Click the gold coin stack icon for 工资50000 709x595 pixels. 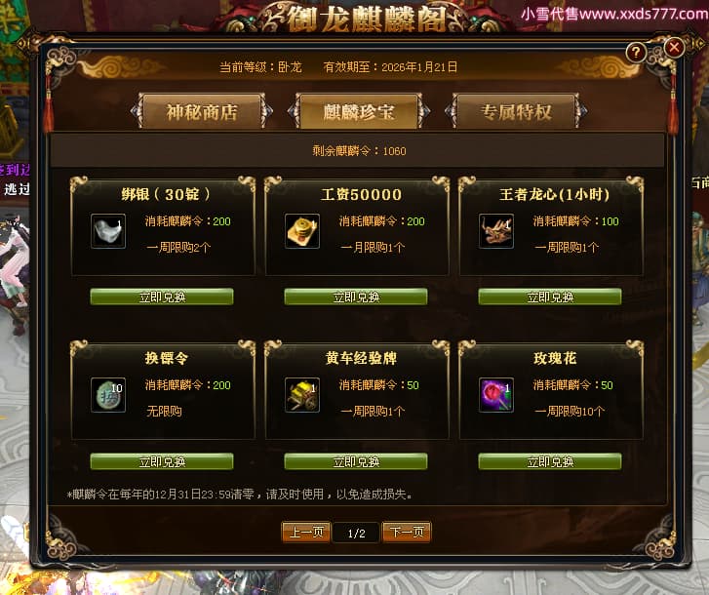[x=302, y=231]
